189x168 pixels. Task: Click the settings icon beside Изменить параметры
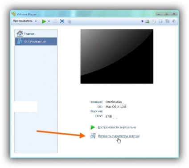coord(93,136)
